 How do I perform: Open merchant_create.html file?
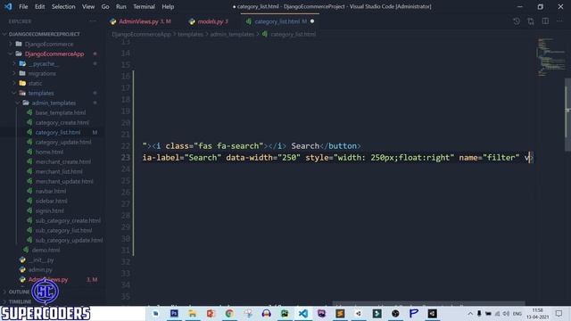tap(63, 162)
